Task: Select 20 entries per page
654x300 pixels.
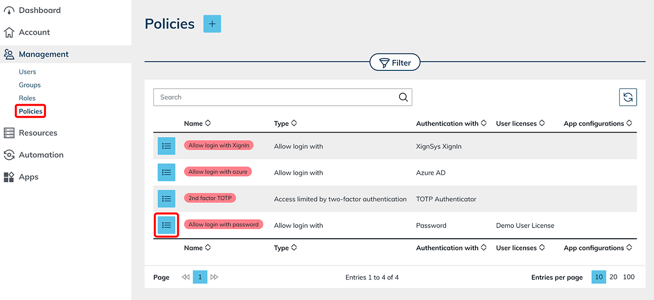Action: (x=613, y=277)
